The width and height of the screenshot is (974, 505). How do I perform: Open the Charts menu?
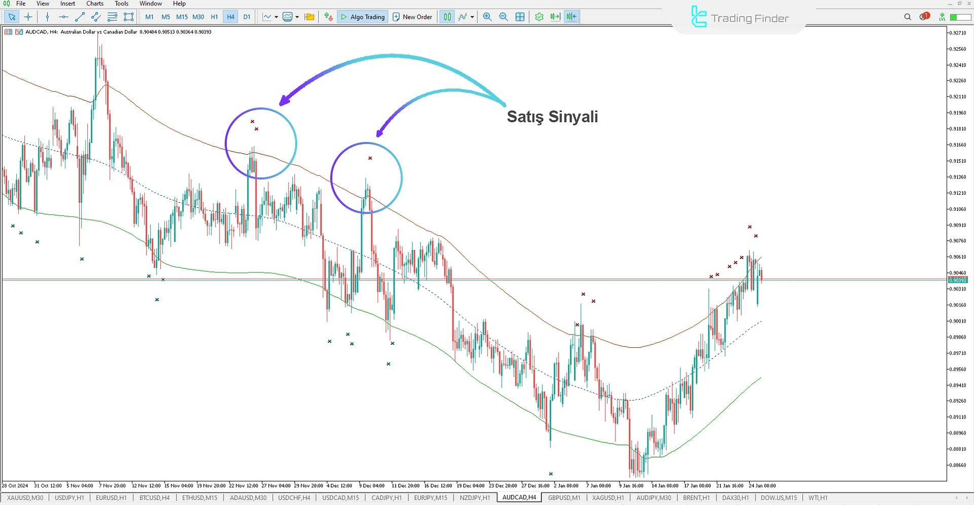point(94,4)
